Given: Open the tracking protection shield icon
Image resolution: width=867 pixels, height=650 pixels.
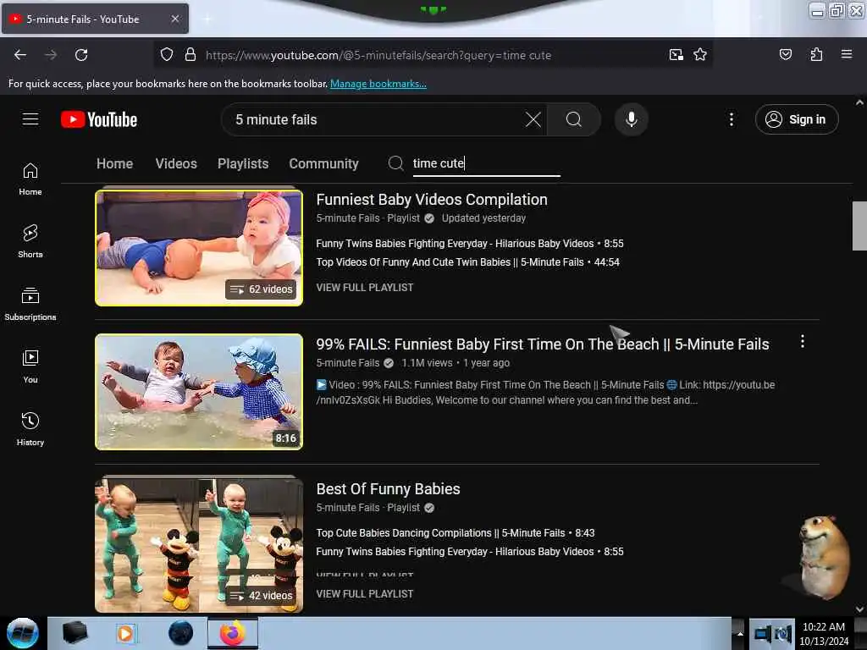Looking at the screenshot, I should click(167, 55).
